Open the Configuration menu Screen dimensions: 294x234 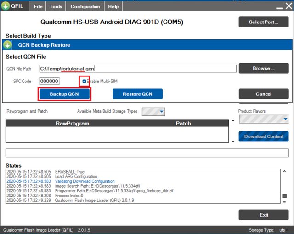coord(85,6)
